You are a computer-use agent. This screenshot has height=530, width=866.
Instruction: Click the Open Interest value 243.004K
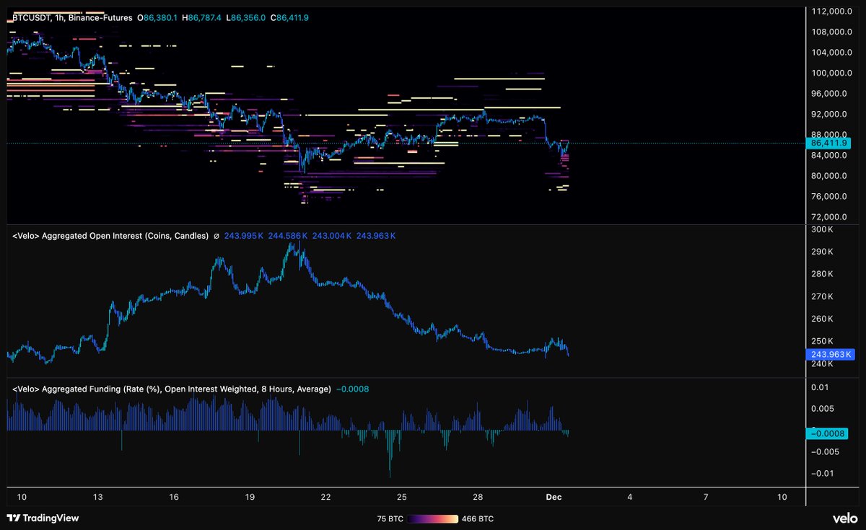pyautogui.click(x=333, y=236)
